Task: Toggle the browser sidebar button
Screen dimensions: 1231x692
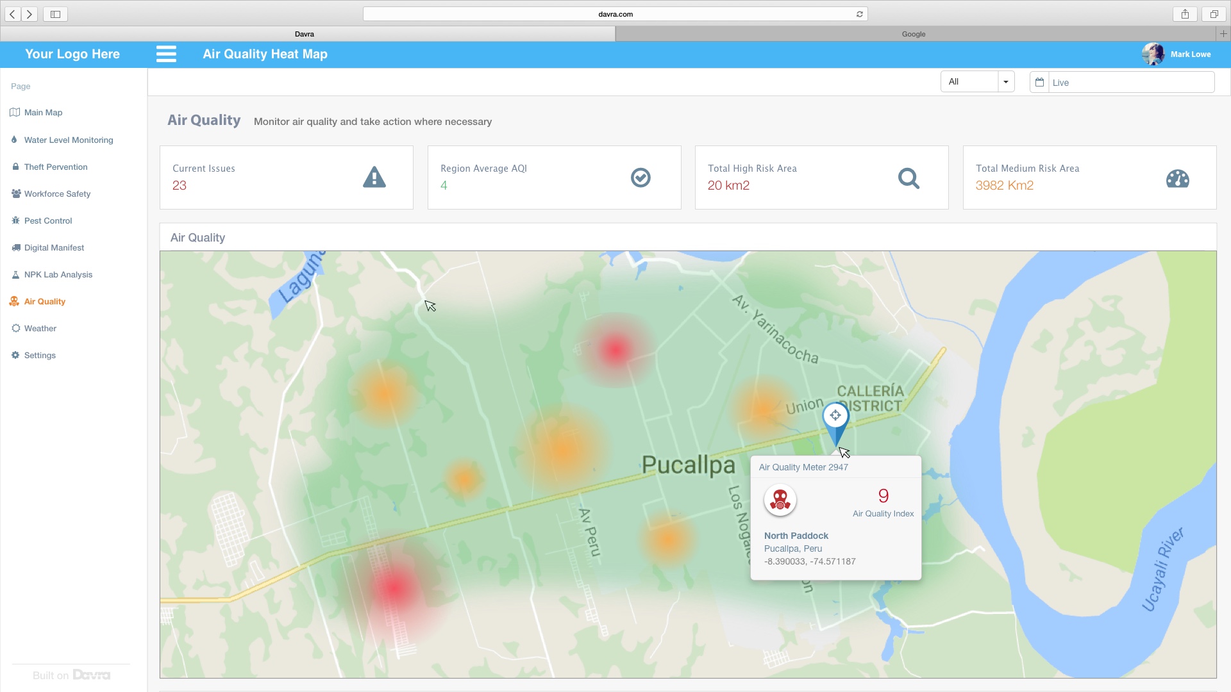Action: [55, 14]
